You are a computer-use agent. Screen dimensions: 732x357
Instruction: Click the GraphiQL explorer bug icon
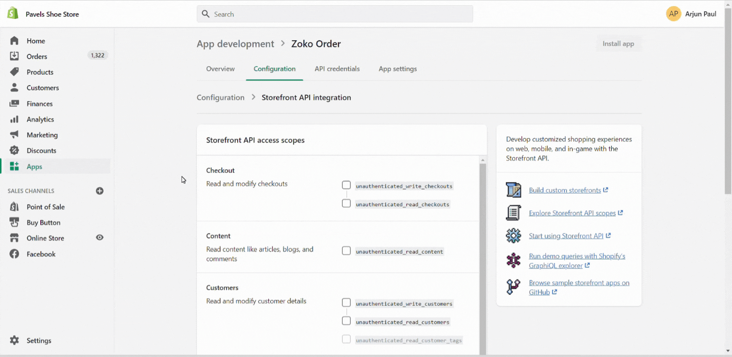(x=513, y=260)
